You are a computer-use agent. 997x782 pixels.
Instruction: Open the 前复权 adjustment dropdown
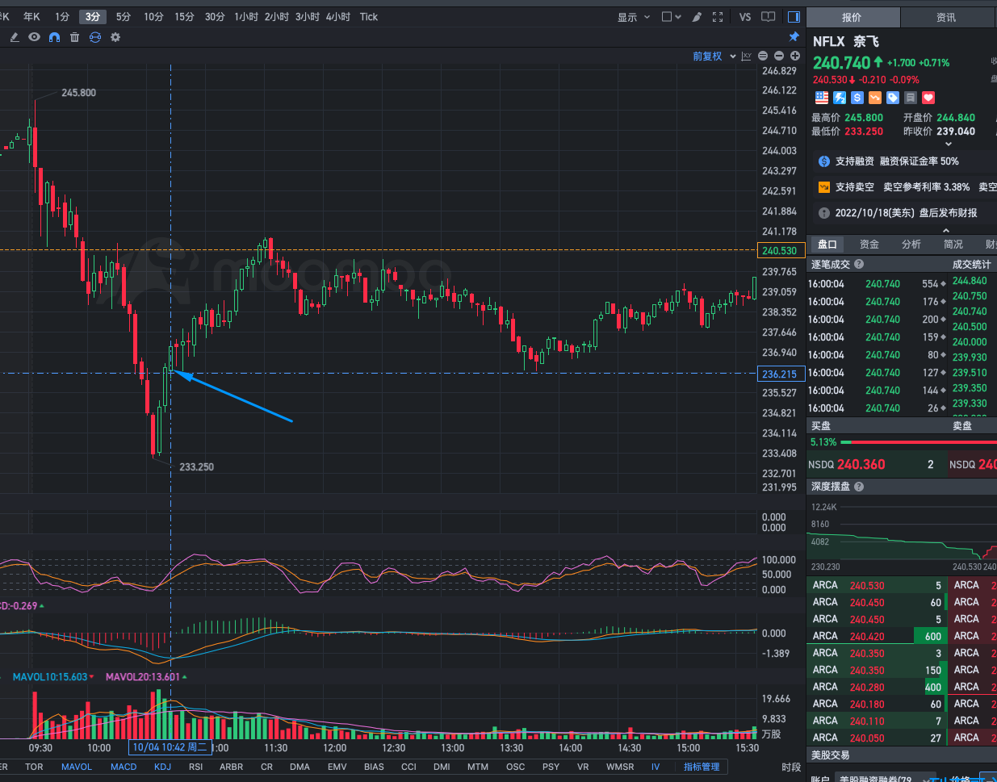pos(714,56)
